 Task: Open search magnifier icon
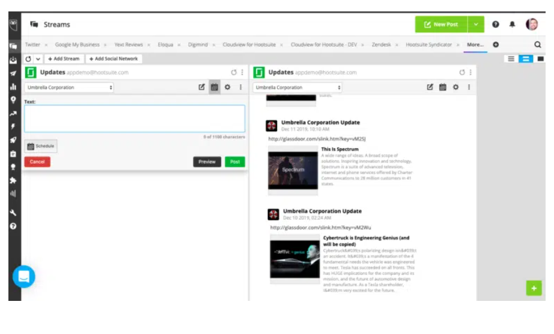click(x=537, y=45)
